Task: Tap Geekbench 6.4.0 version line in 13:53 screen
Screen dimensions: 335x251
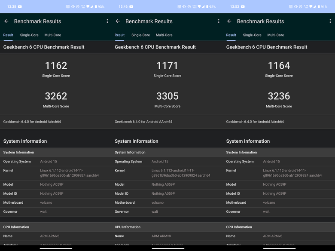Action: coord(255,122)
